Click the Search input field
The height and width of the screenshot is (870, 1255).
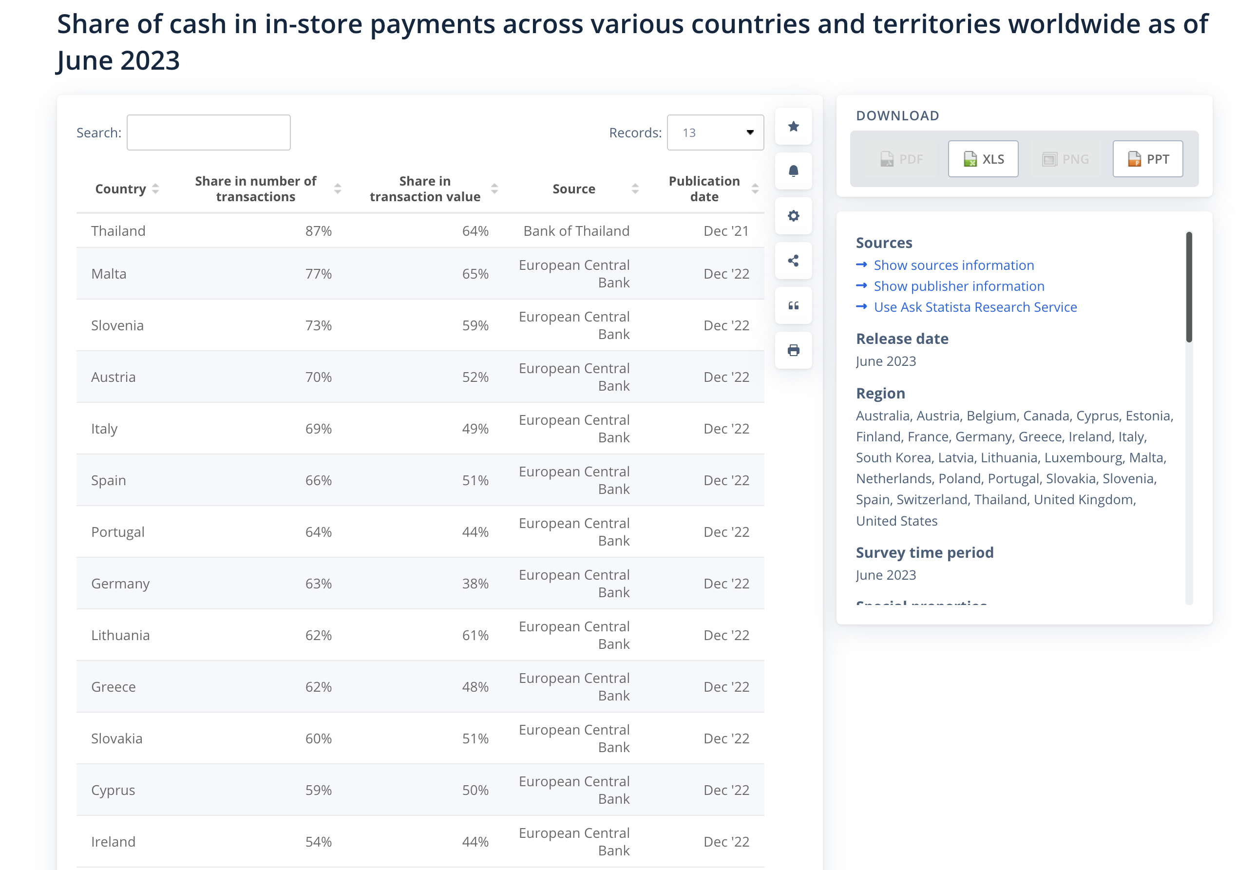pos(208,132)
